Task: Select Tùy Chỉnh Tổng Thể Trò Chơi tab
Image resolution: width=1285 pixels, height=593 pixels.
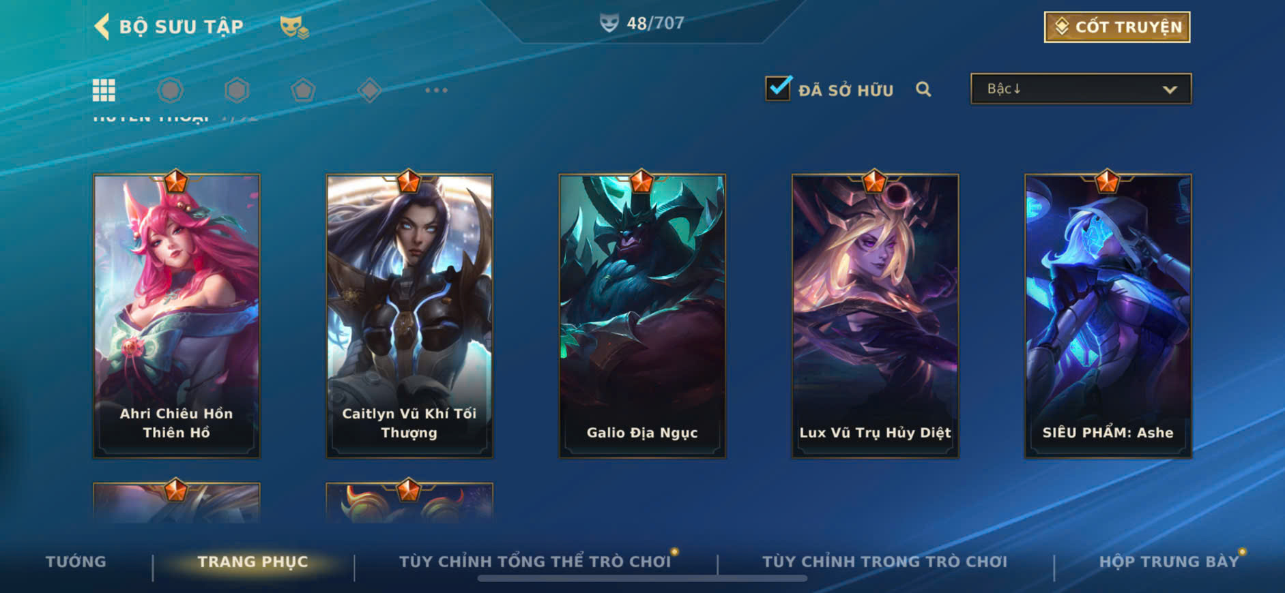Action: click(535, 562)
